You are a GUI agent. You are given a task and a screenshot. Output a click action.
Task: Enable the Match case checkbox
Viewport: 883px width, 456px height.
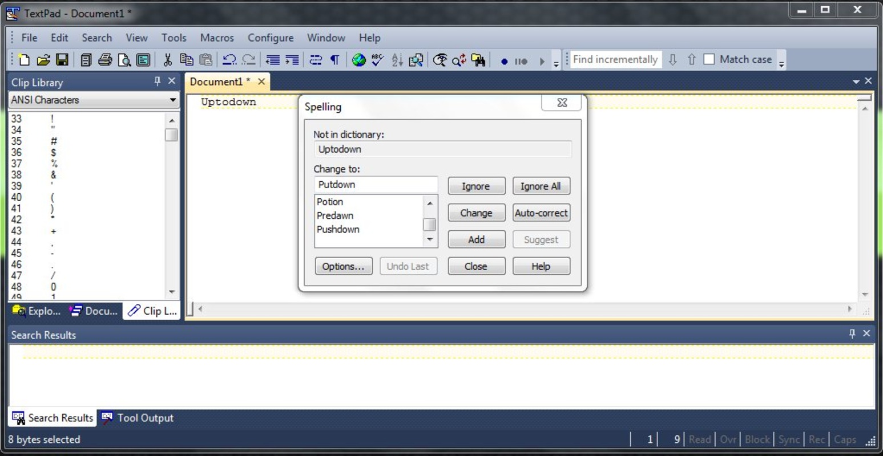(709, 59)
